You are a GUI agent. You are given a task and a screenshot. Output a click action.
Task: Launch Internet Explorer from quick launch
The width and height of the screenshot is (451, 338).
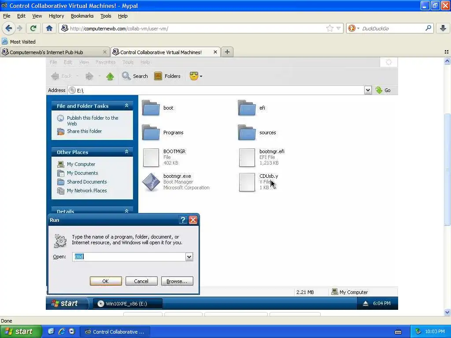61,331
